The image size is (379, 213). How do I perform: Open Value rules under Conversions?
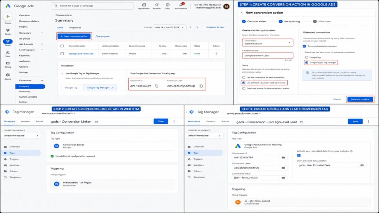[25, 92]
